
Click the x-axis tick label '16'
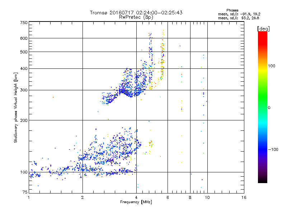(244, 197)
